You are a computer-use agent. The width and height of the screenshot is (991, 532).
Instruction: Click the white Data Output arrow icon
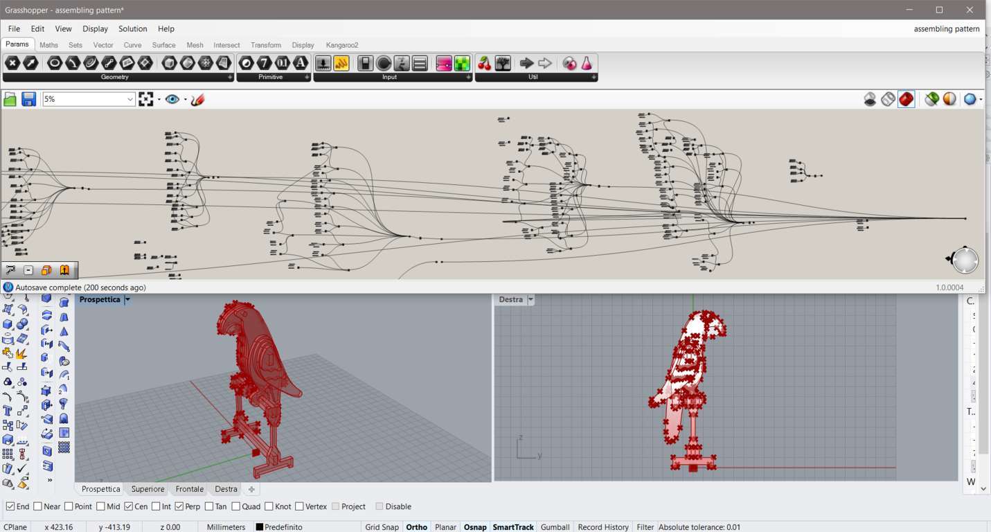pyautogui.click(x=545, y=64)
